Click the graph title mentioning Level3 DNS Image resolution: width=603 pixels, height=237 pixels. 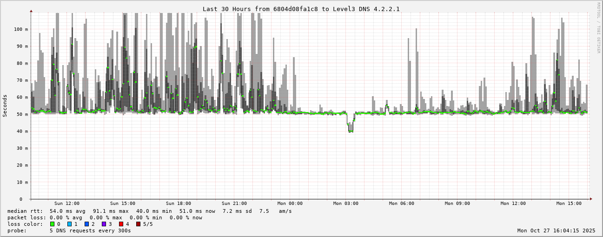[301, 9]
